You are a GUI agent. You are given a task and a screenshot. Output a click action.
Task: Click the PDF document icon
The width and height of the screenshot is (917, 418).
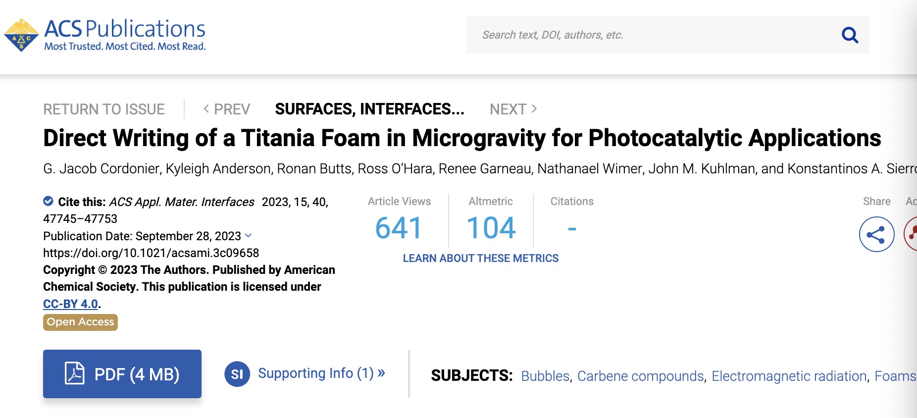pyautogui.click(x=74, y=373)
